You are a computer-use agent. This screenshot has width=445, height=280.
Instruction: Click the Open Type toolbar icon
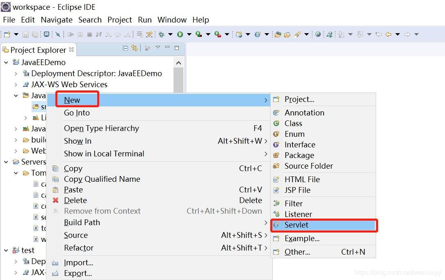pyautogui.click(x=278, y=34)
